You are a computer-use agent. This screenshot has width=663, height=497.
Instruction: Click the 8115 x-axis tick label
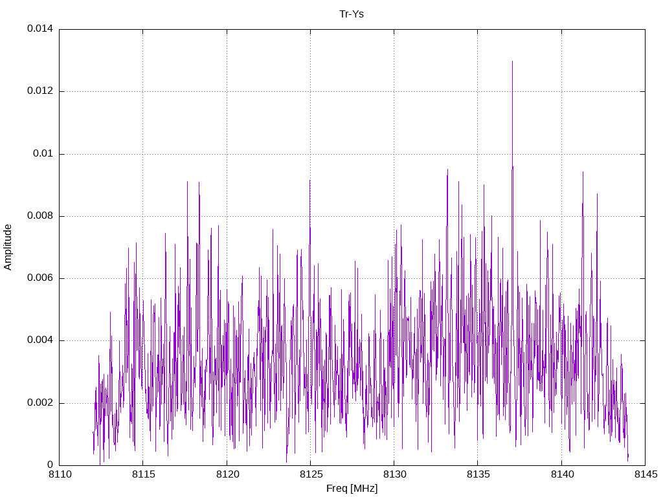[x=143, y=474]
